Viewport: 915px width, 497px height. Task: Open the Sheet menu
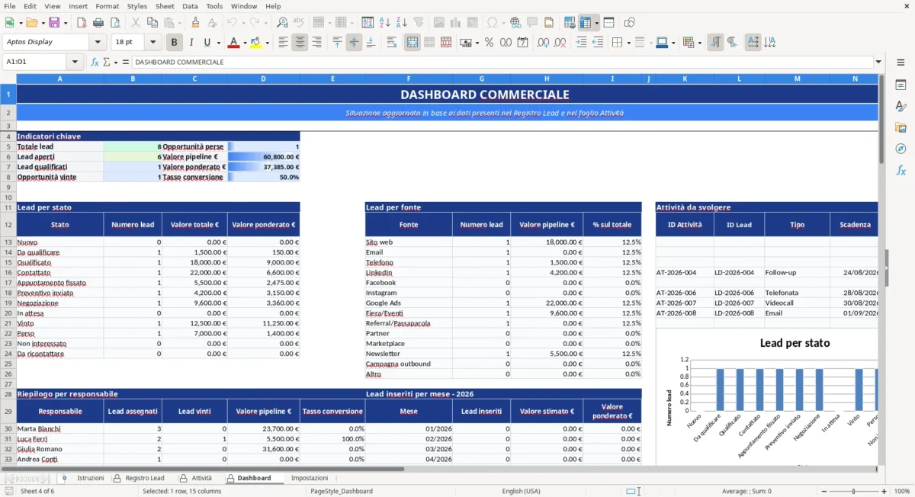pos(165,6)
